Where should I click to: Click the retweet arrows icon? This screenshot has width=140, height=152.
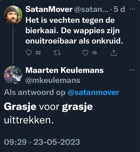tap(57, 53)
